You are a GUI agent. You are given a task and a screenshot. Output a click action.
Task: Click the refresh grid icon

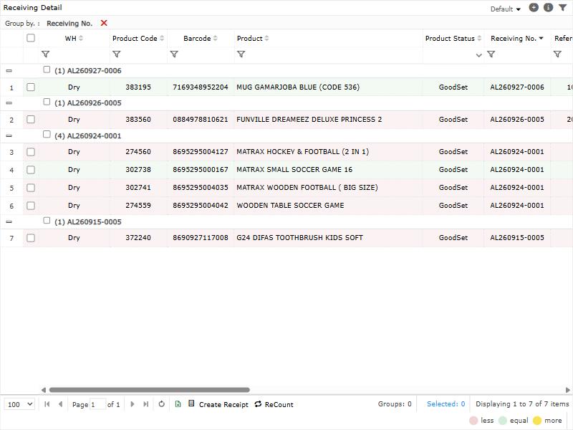pos(162,404)
